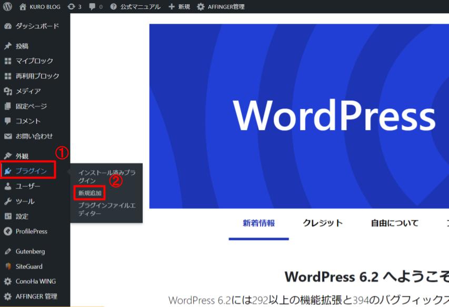Viewport: 449px width, 307px height.
Task: Click 公式マニュアル text in admin bar
Action: click(x=141, y=7)
